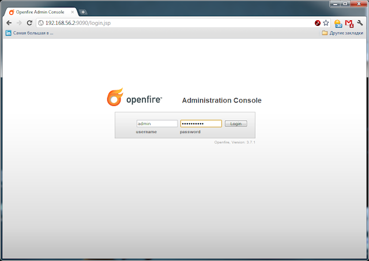This screenshot has width=369, height=261.
Task: Open the weather extension icon
Action: coord(338,23)
